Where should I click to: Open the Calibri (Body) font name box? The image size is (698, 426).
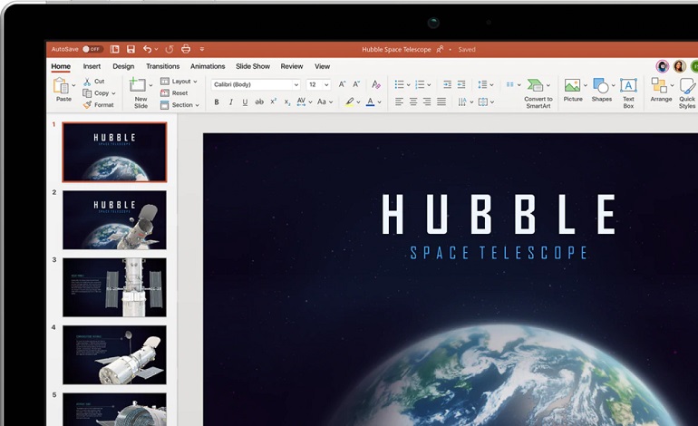click(256, 84)
